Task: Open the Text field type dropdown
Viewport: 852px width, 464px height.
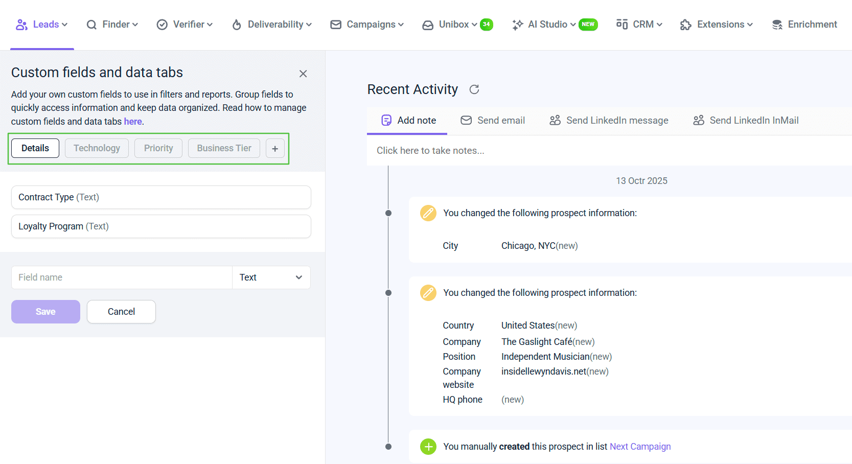Action: [x=271, y=277]
